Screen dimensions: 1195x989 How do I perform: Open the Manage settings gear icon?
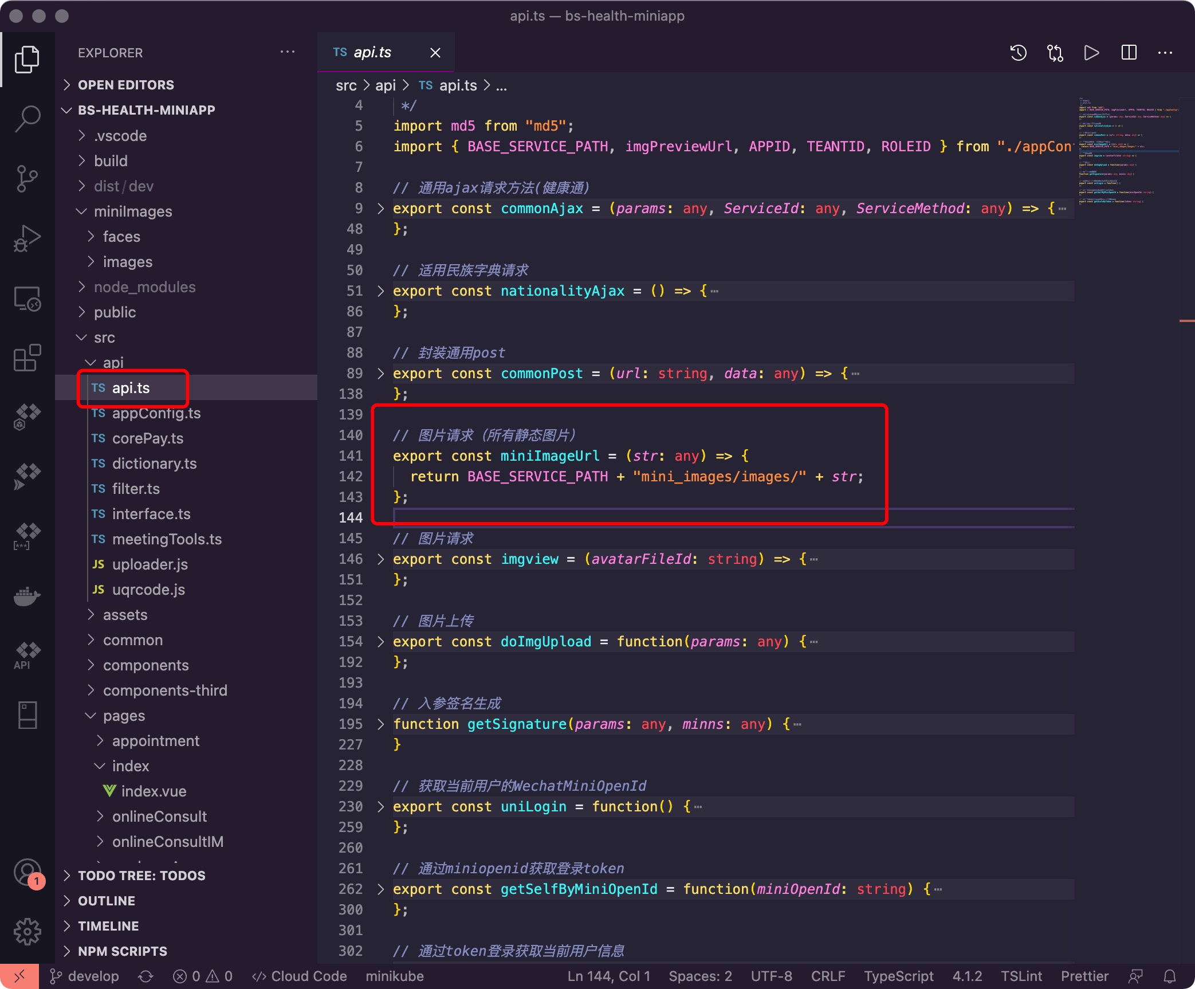[27, 932]
